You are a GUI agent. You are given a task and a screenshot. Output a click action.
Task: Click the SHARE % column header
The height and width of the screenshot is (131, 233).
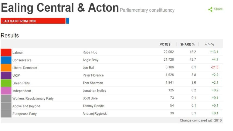click(x=187, y=44)
